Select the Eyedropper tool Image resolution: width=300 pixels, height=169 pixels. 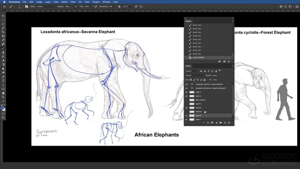pyautogui.click(x=3, y=40)
